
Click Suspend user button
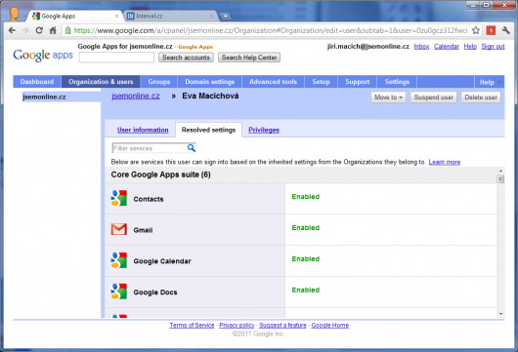(x=433, y=98)
